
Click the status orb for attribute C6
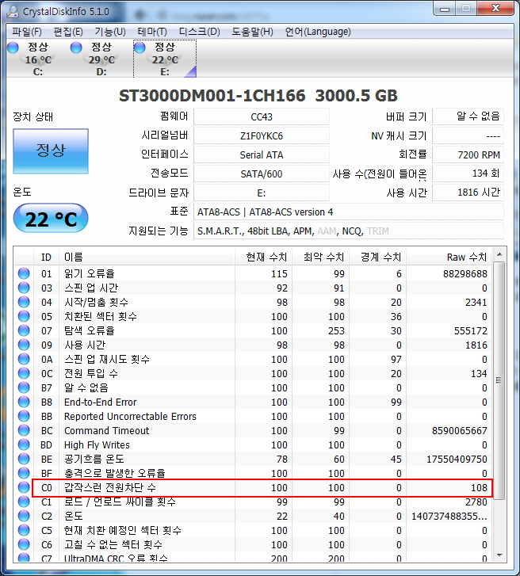pyautogui.click(x=24, y=544)
